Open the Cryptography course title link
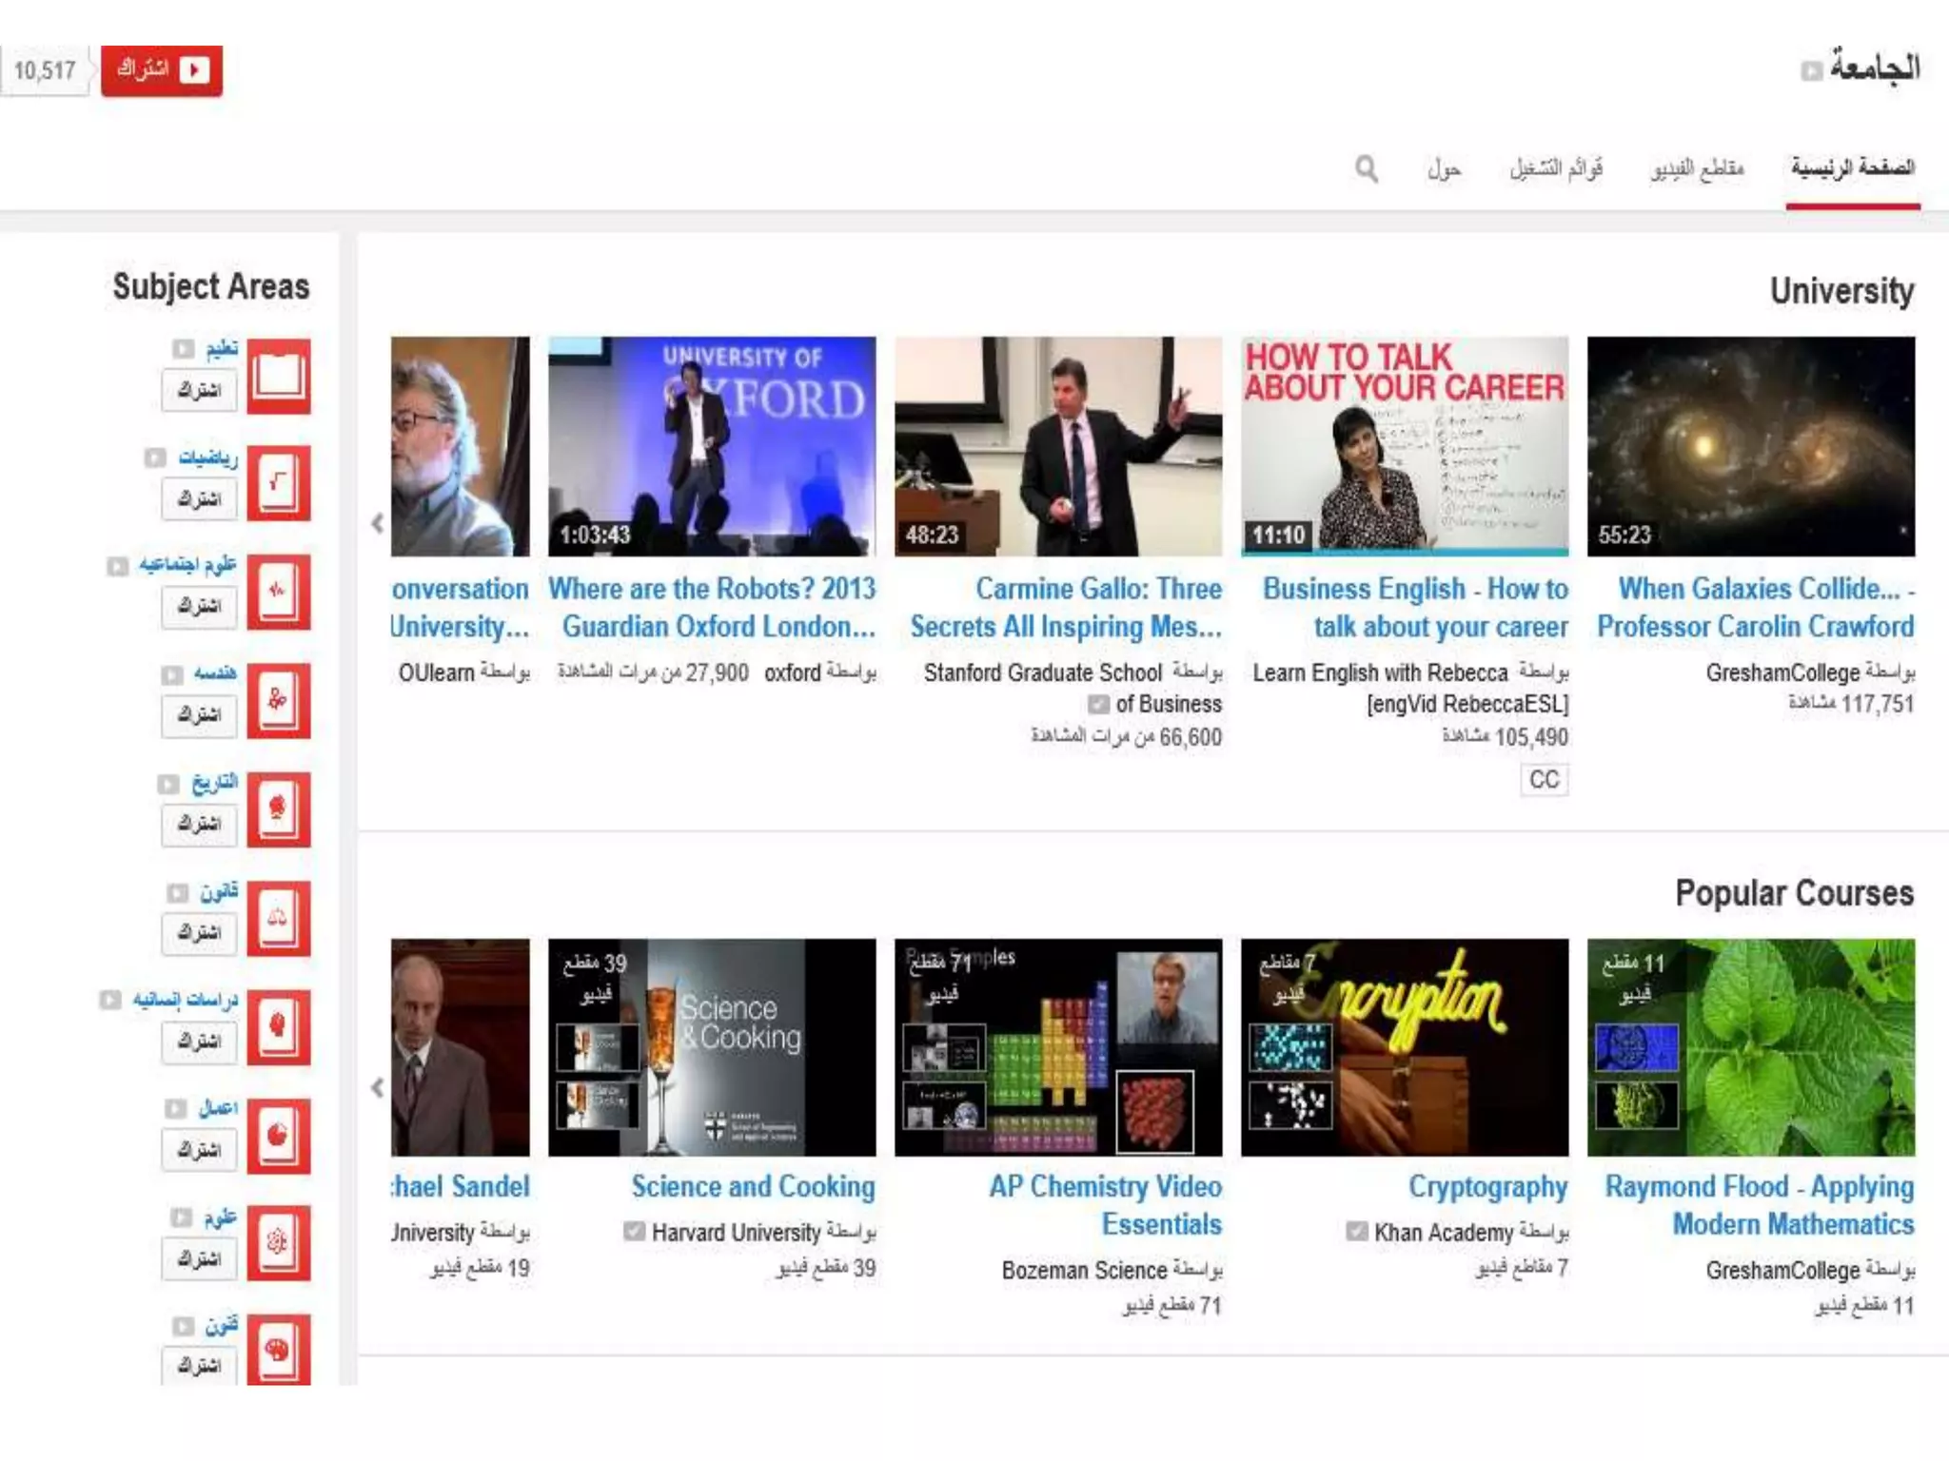 1487,1187
